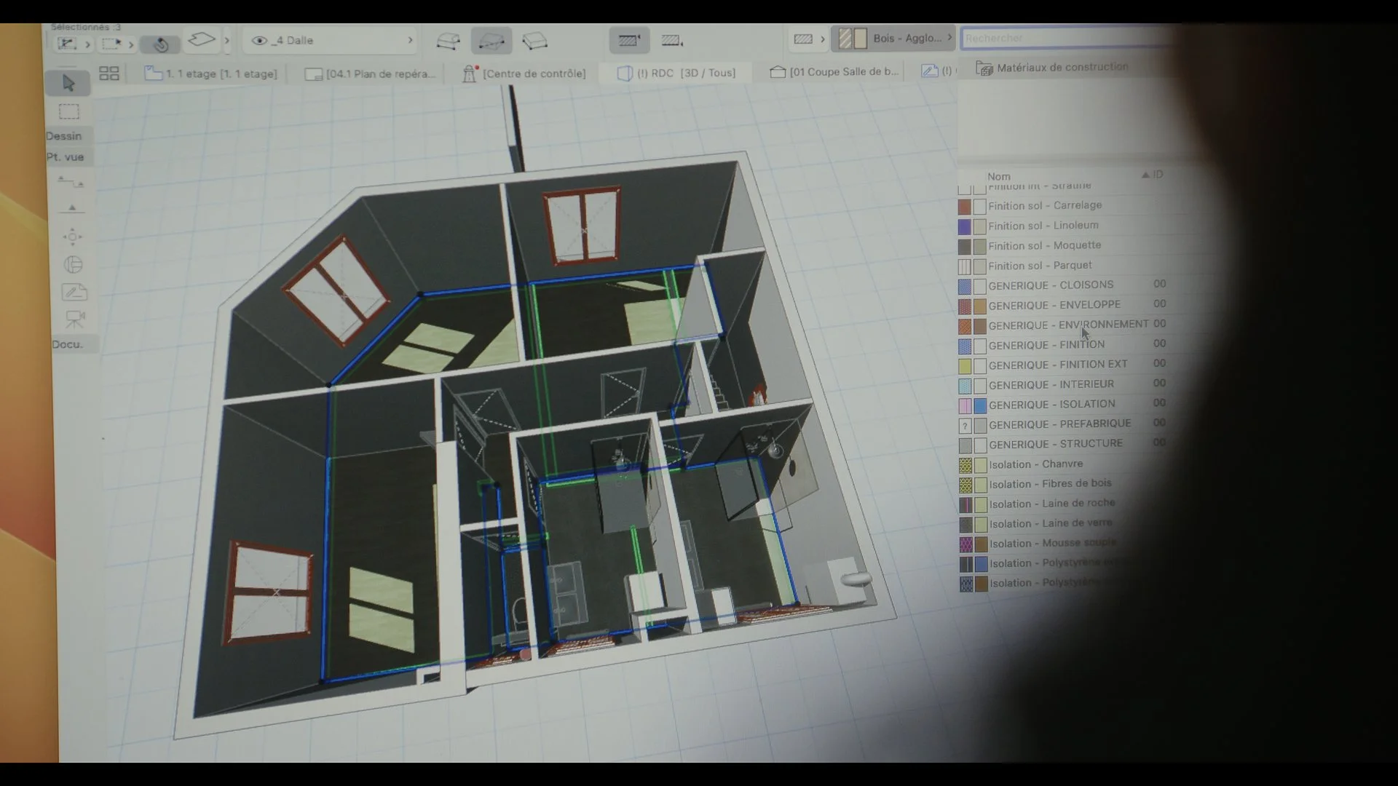Viewport: 1398px width, 786px height.
Task: Click the blue swatch of GENERIQUE - ISOLATION
Action: [980, 405]
